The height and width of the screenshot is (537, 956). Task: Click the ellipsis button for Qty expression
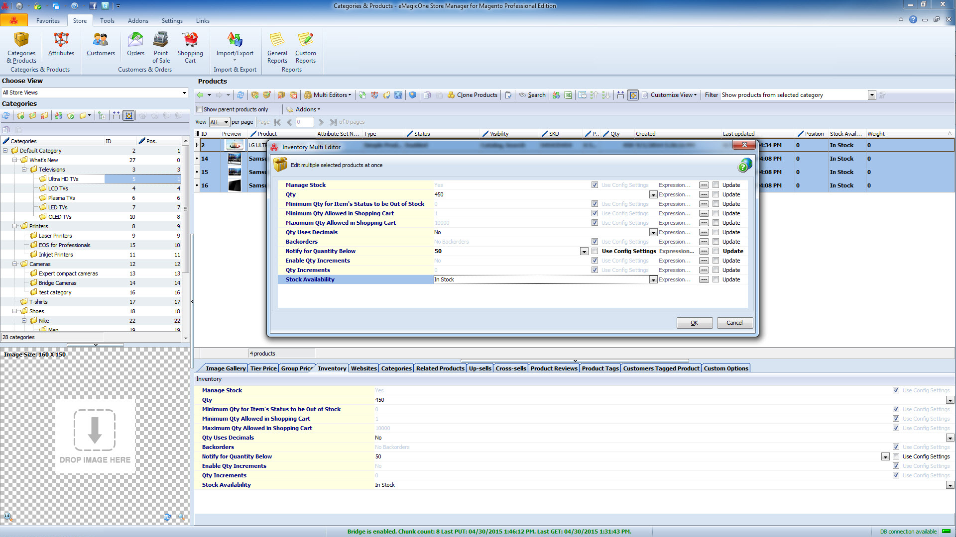pyautogui.click(x=704, y=194)
